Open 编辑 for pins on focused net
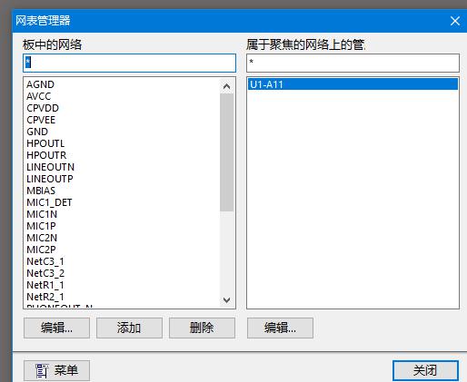Screen dimensions: 467x382 [280, 328]
